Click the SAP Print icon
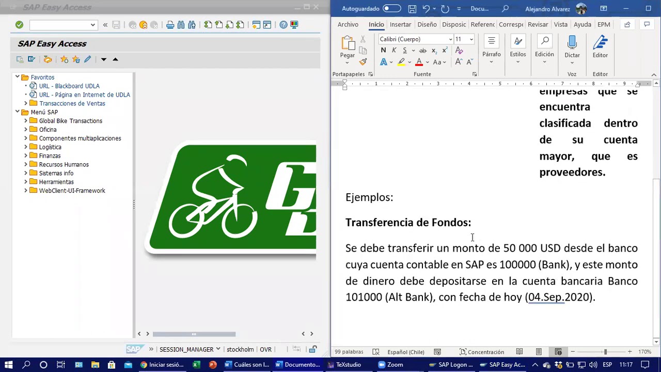The image size is (661, 372). coord(170,25)
